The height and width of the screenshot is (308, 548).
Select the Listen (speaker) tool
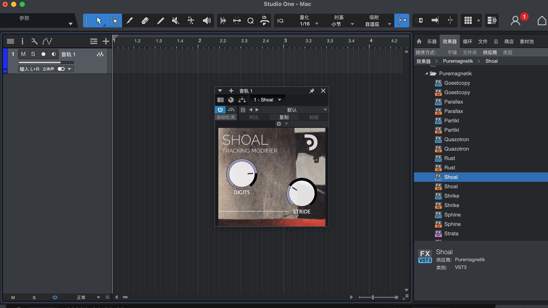pos(206,21)
